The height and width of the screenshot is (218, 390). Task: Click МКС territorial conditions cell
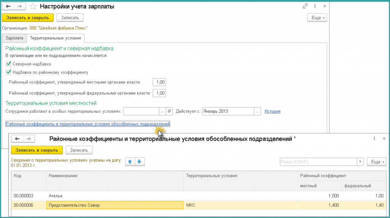coord(241,205)
